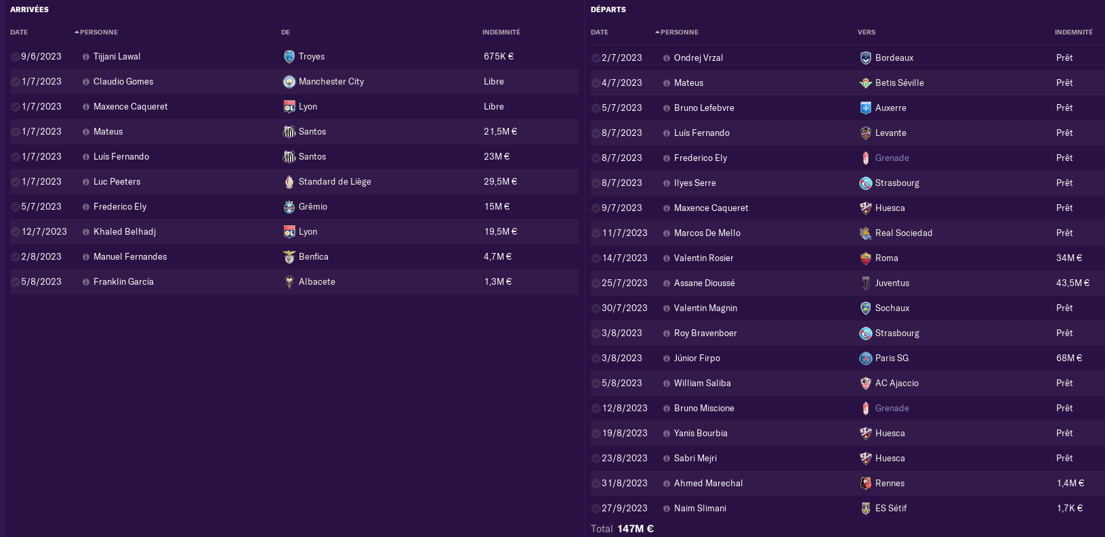
Task: Click the Roma club badge
Action: 866,258
